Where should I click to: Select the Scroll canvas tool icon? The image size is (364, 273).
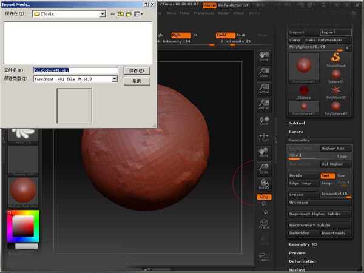pos(264,56)
